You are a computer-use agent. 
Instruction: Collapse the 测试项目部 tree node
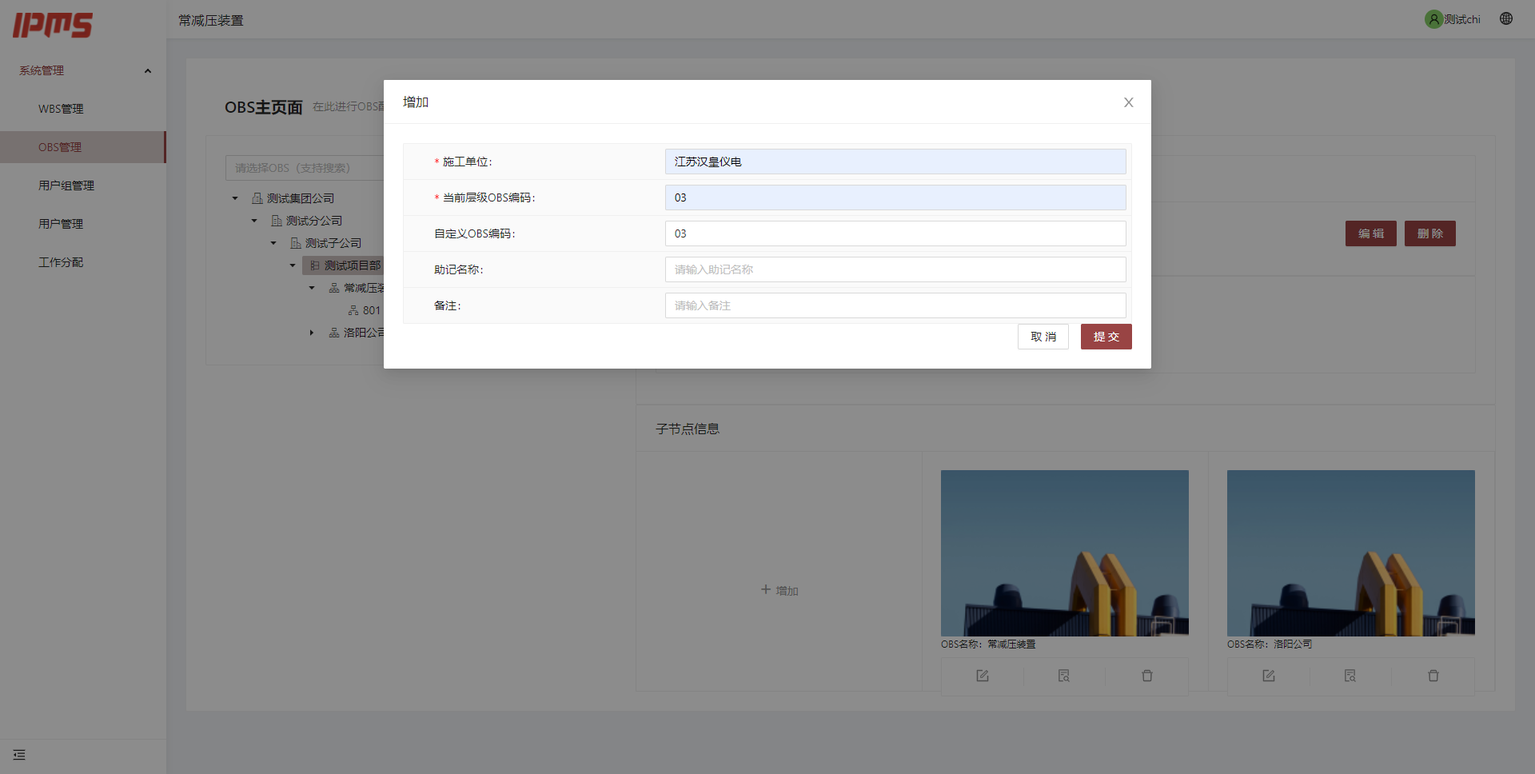point(293,265)
